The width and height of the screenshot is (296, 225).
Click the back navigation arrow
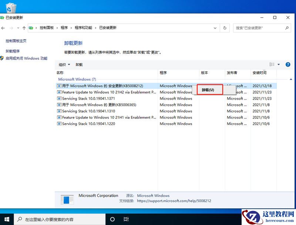pos(4,28)
